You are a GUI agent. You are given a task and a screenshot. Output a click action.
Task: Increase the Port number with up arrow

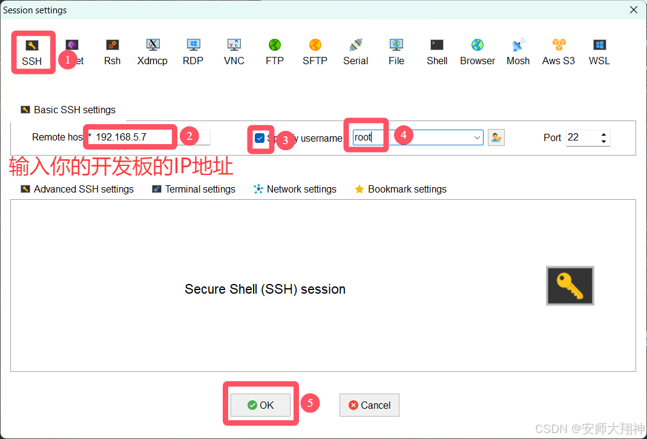603,134
